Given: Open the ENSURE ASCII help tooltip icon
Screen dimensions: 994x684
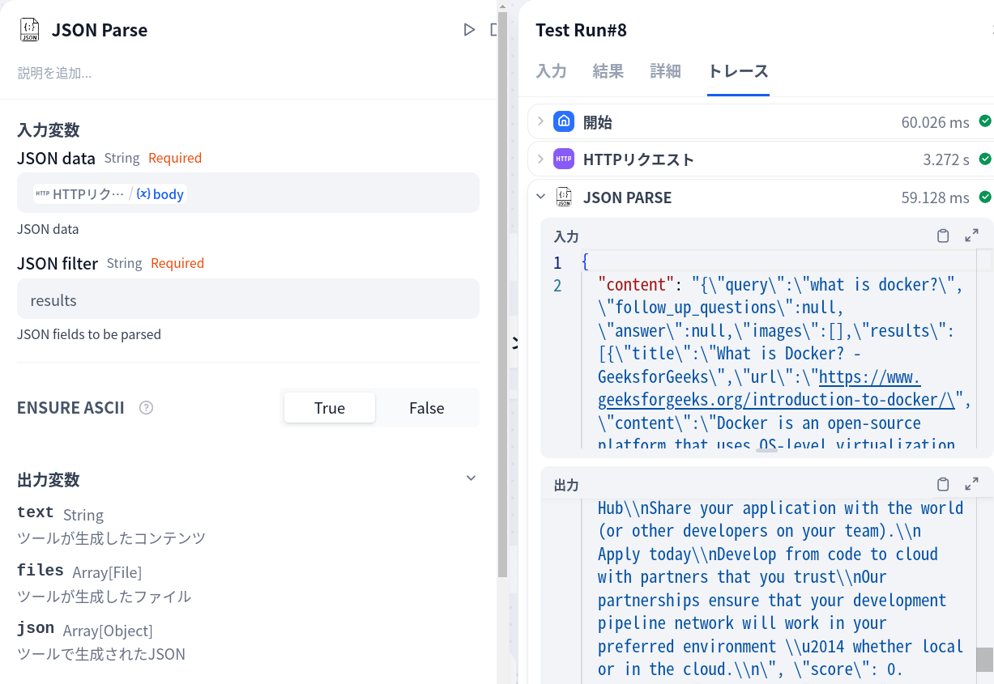Looking at the screenshot, I should point(146,407).
